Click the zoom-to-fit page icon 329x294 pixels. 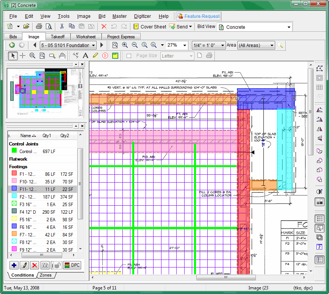click(x=115, y=45)
